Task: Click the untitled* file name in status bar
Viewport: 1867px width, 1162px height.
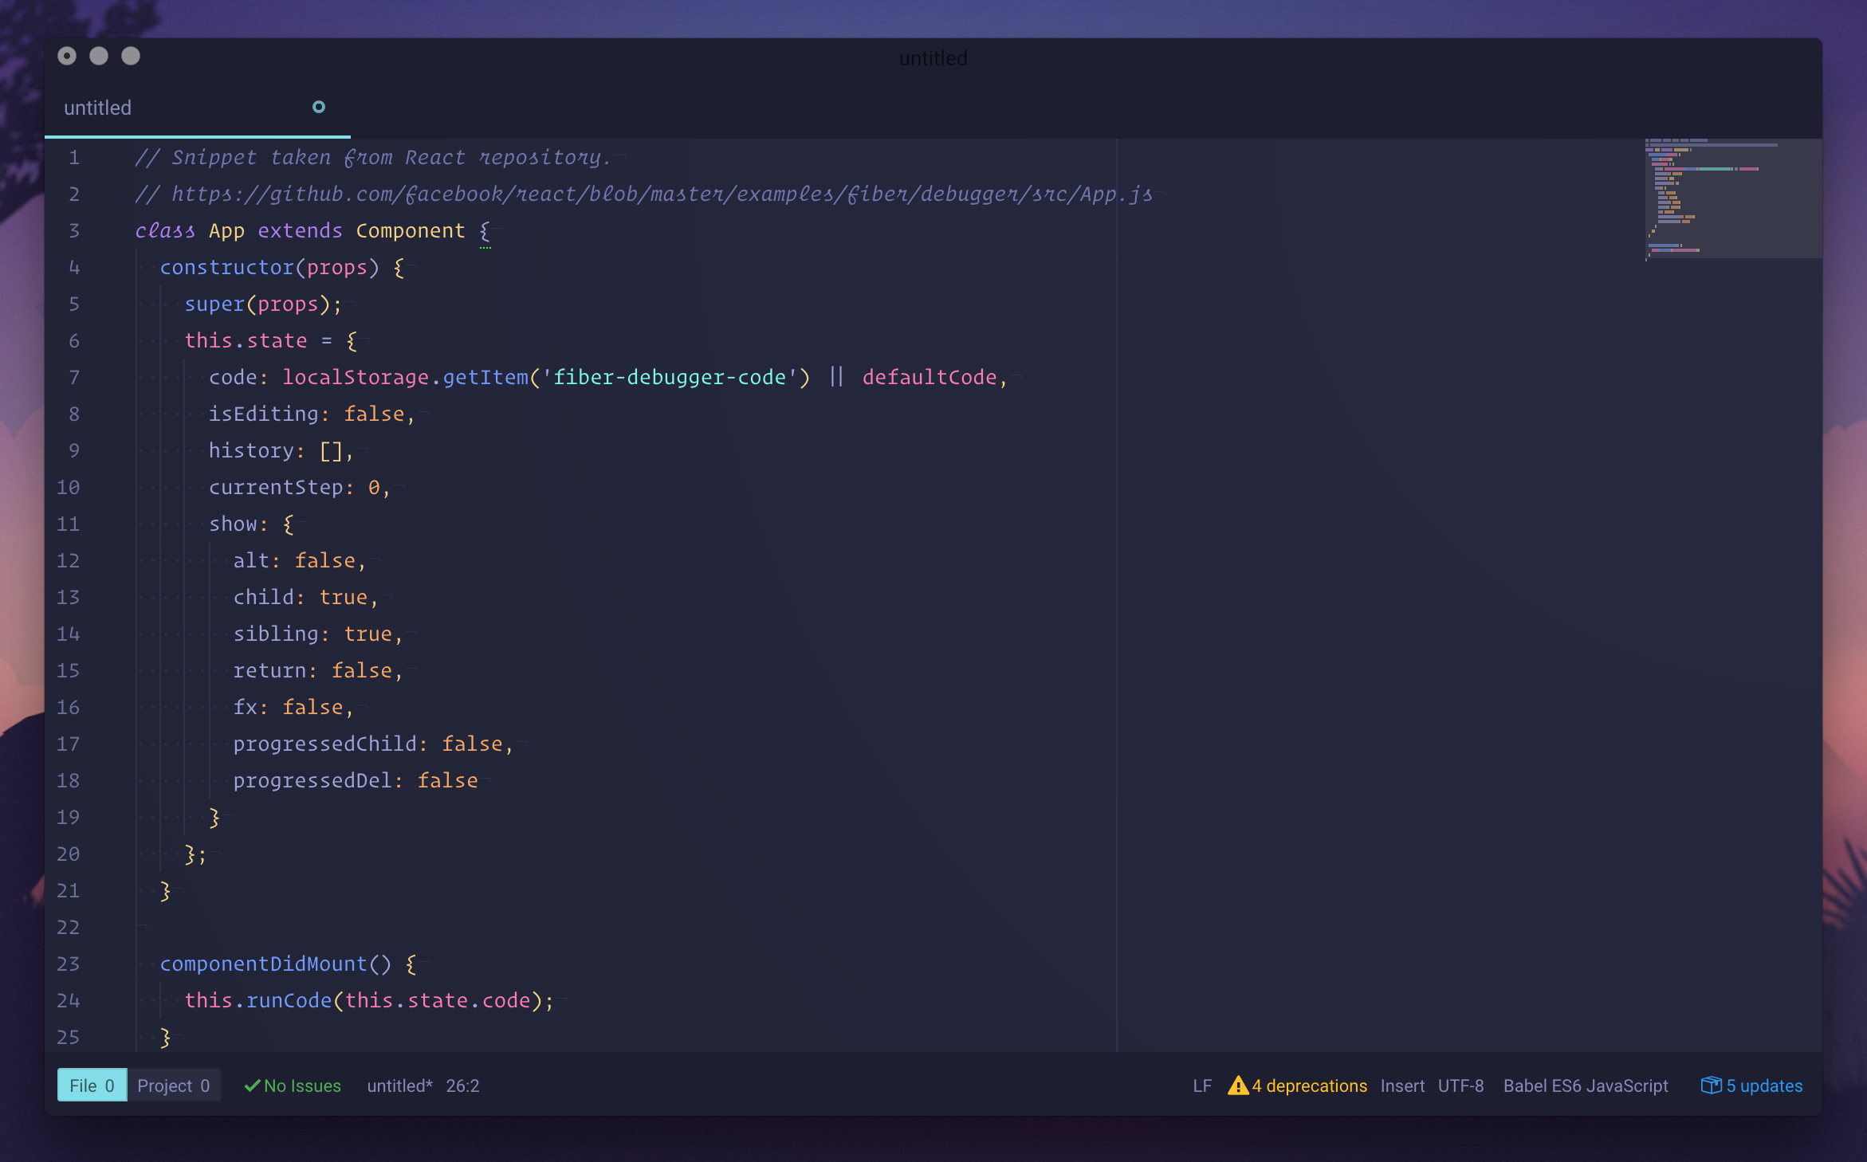Action: coord(399,1085)
